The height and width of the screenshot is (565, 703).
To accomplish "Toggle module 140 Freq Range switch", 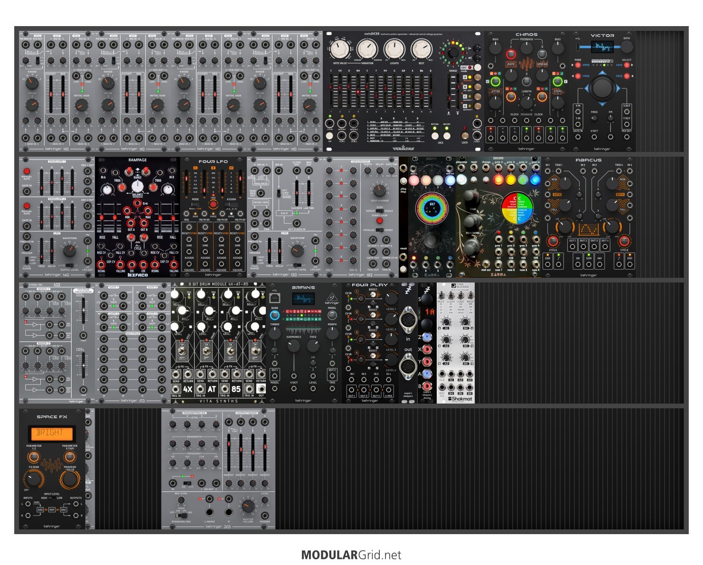I will (27, 260).
